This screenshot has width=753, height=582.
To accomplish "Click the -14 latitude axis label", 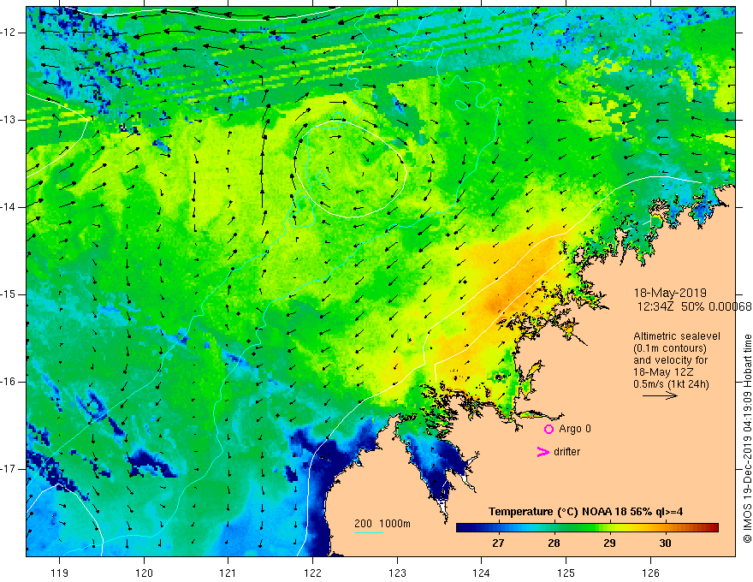I will coord(9,207).
